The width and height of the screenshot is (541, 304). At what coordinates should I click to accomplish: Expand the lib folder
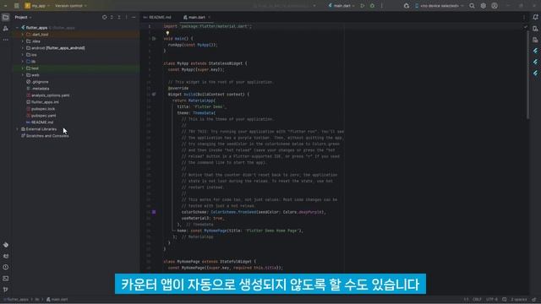[23, 62]
